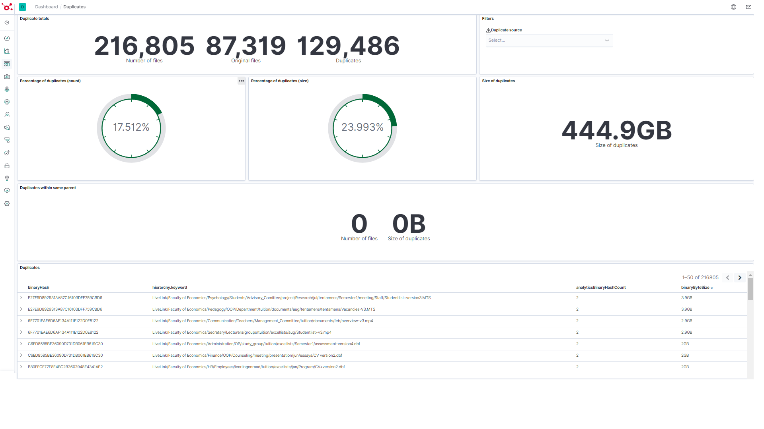The width and height of the screenshot is (764, 429).
Task: Expand row with assessment-version4.dbf
Action: [x=21, y=344]
